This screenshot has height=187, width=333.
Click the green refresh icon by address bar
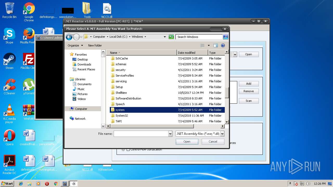click(x=171, y=37)
